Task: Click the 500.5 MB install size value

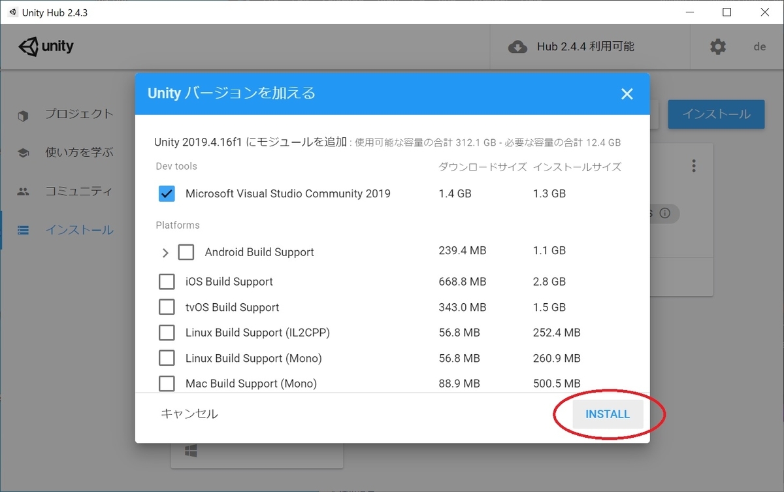Action: (557, 384)
